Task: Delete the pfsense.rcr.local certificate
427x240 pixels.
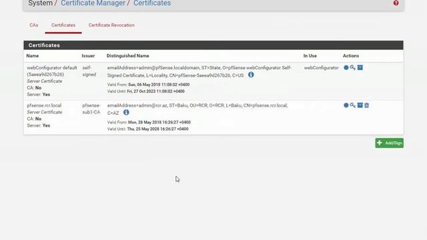Action: pos(366,105)
